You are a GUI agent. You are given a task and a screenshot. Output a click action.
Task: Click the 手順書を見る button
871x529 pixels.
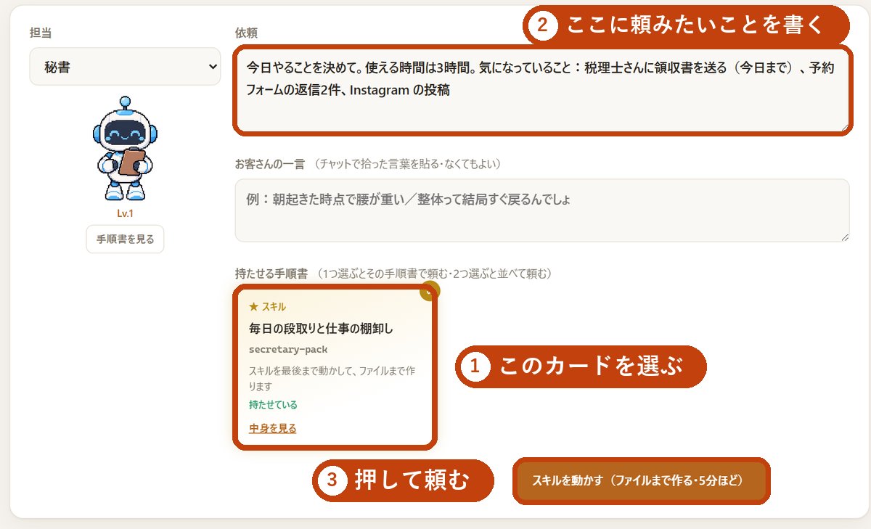(x=125, y=239)
